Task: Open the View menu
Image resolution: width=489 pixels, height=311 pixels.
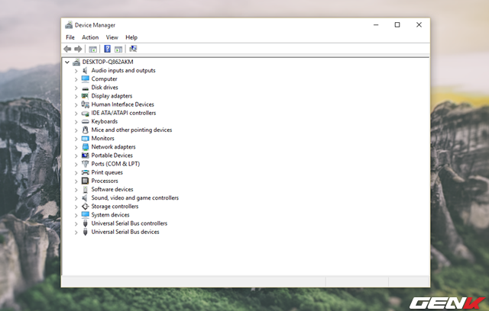Action: tap(112, 37)
